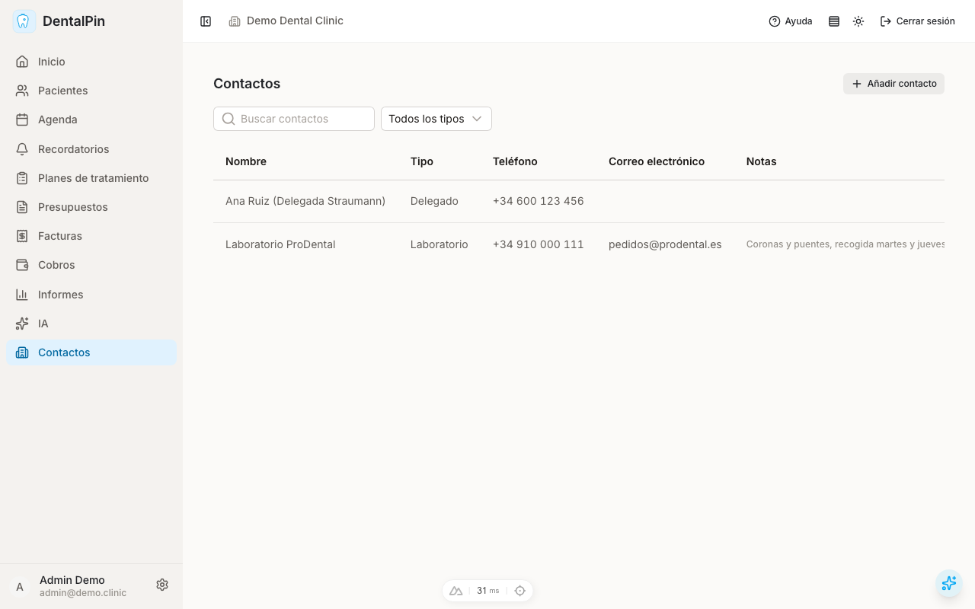Screen dimensions: 975x609
Task: Open Cobros menu label
Action: pyautogui.click(x=56, y=265)
